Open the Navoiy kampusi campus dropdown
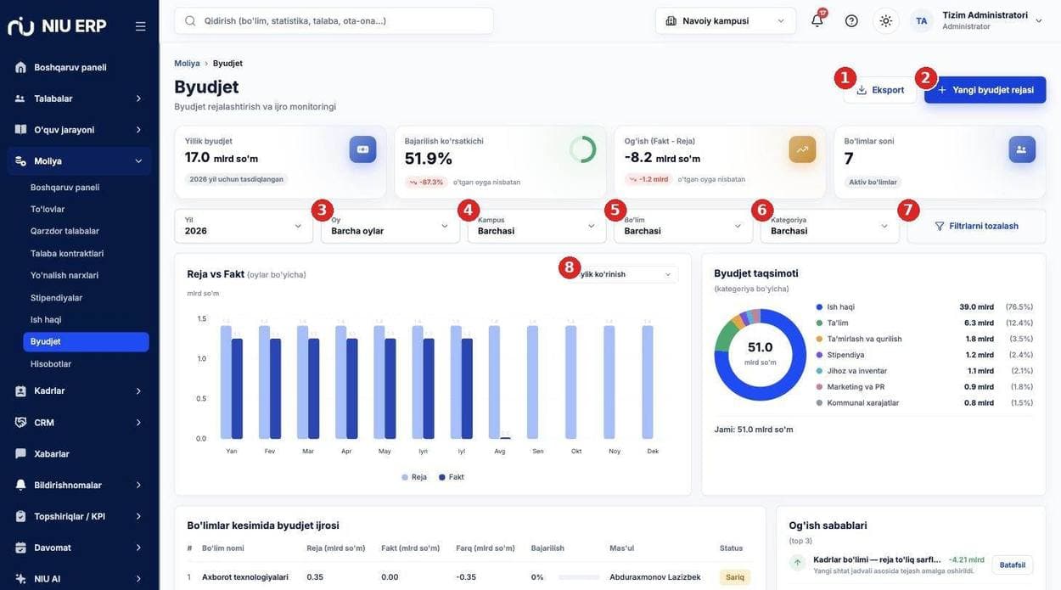Viewport: 1061px width, 590px height. tap(726, 20)
